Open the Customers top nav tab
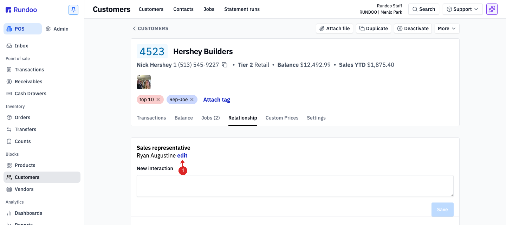 [x=151, y=9]
